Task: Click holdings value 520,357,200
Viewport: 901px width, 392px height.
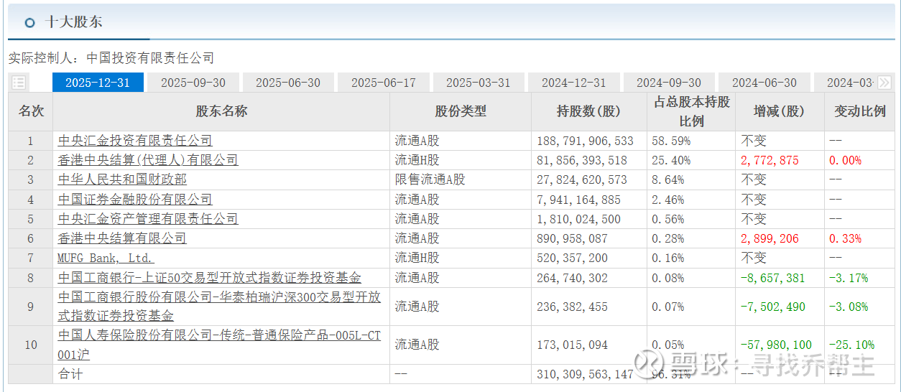Action: tap(572, 258)
